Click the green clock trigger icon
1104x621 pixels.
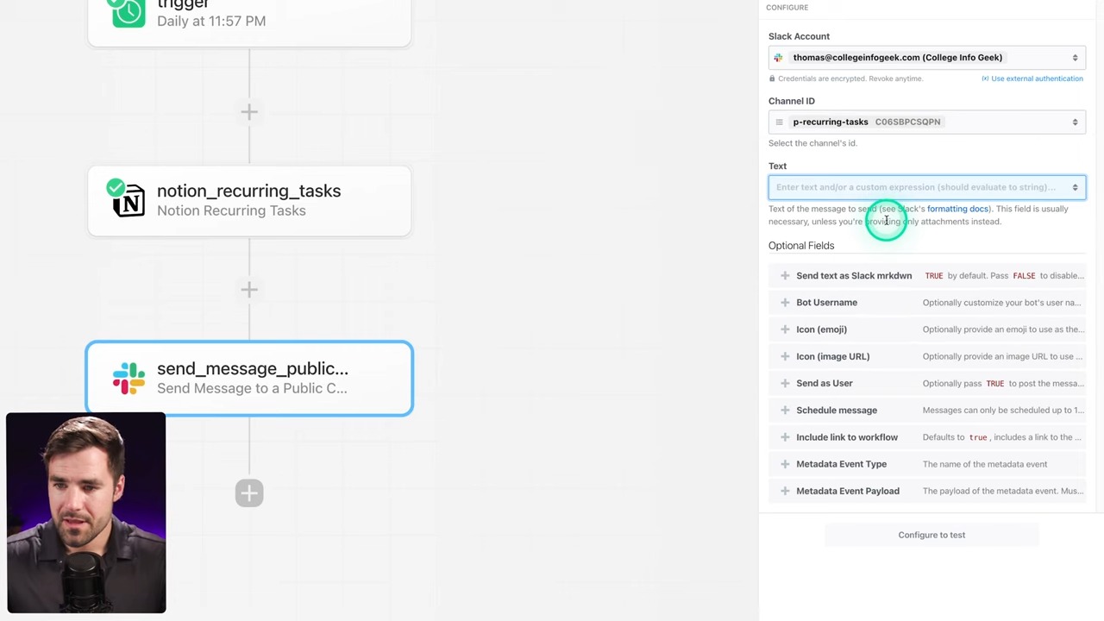[x=129, y=12]
